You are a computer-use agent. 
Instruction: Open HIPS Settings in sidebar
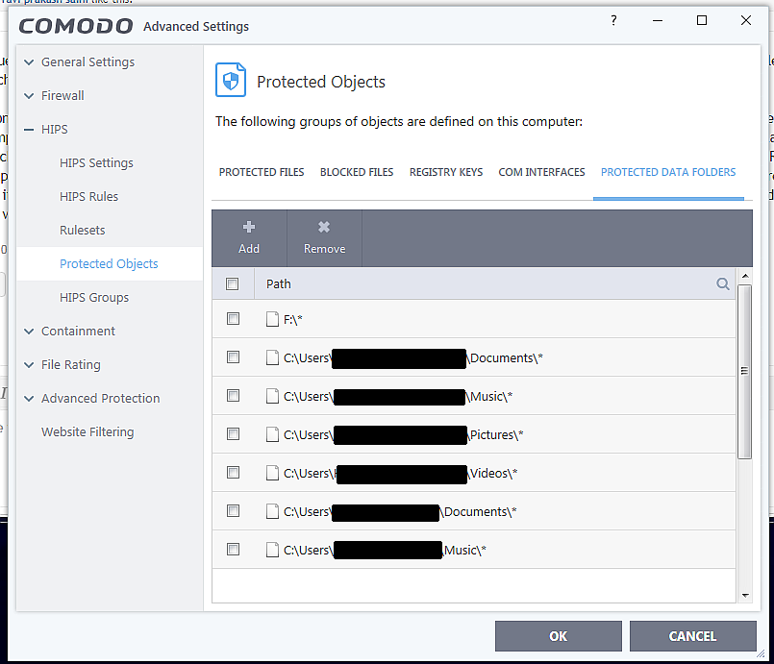click(96, 162)
